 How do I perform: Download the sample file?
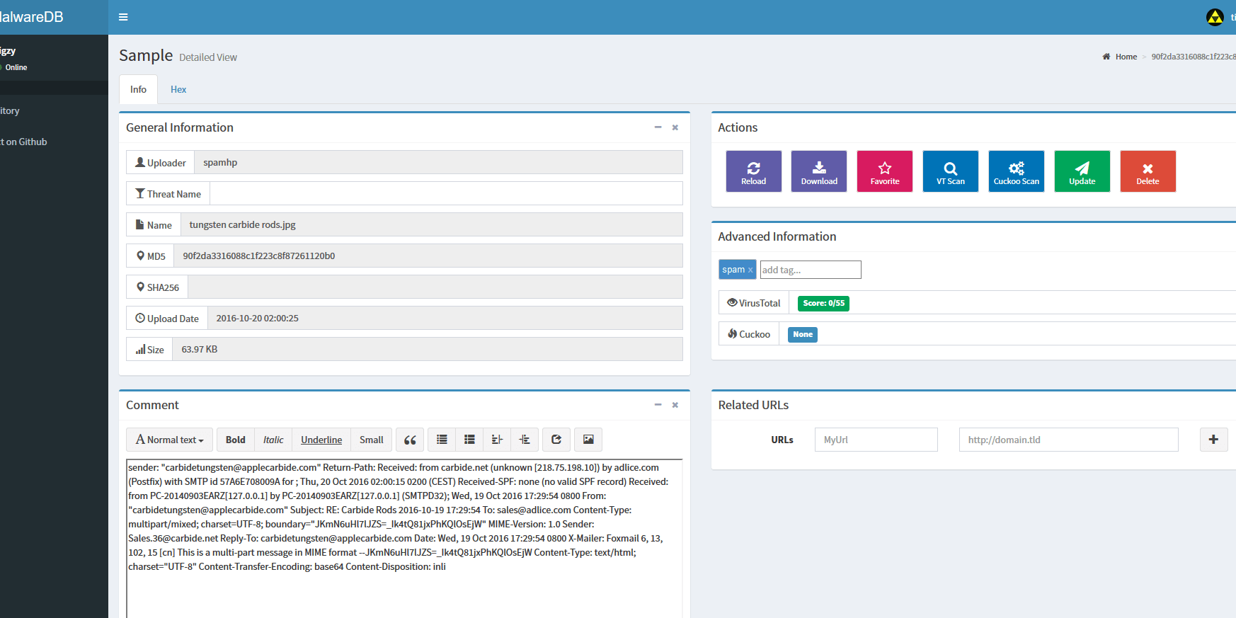click(x=818, y=171)
